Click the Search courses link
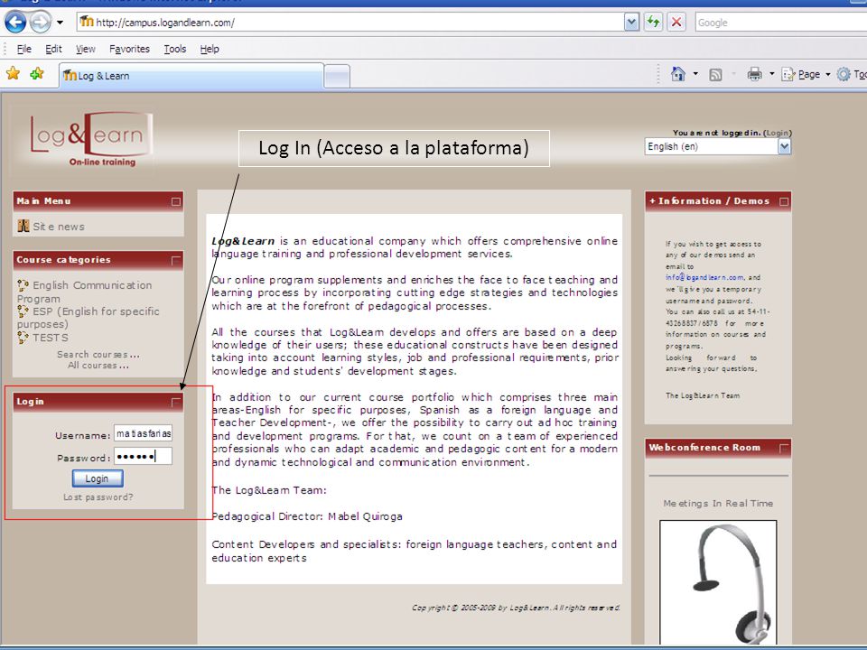The height and width of the screenshot is (650, 867). [98, 354]
